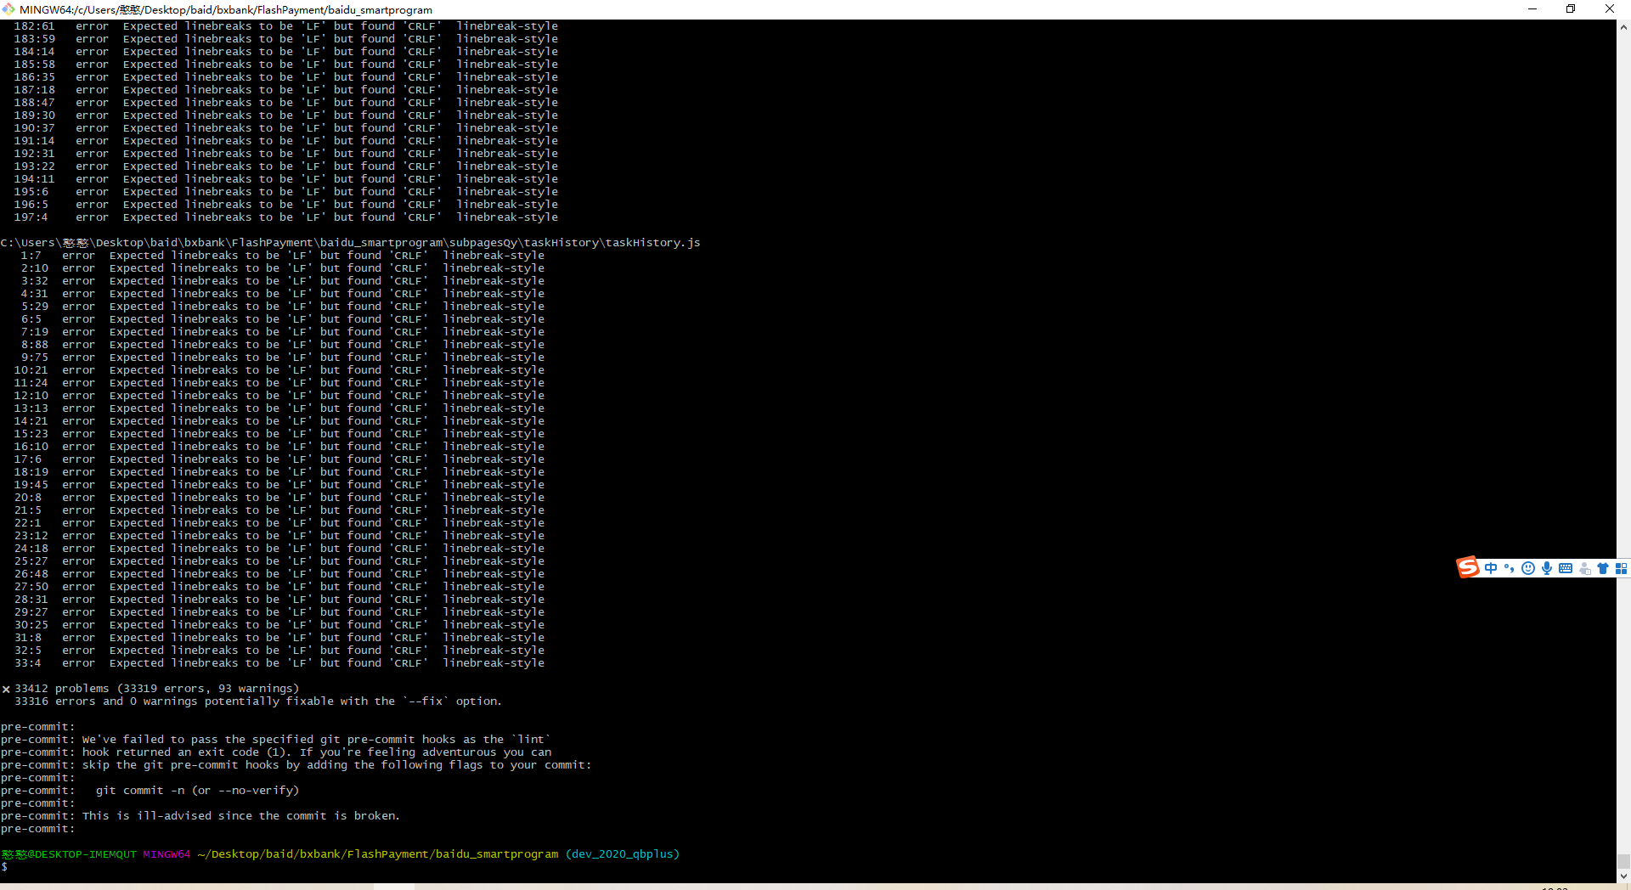Image resolution: width=1631 pixels, height=890 pixels.
Task: Click the taskHistory.js file path line
Action: [350, 243]
